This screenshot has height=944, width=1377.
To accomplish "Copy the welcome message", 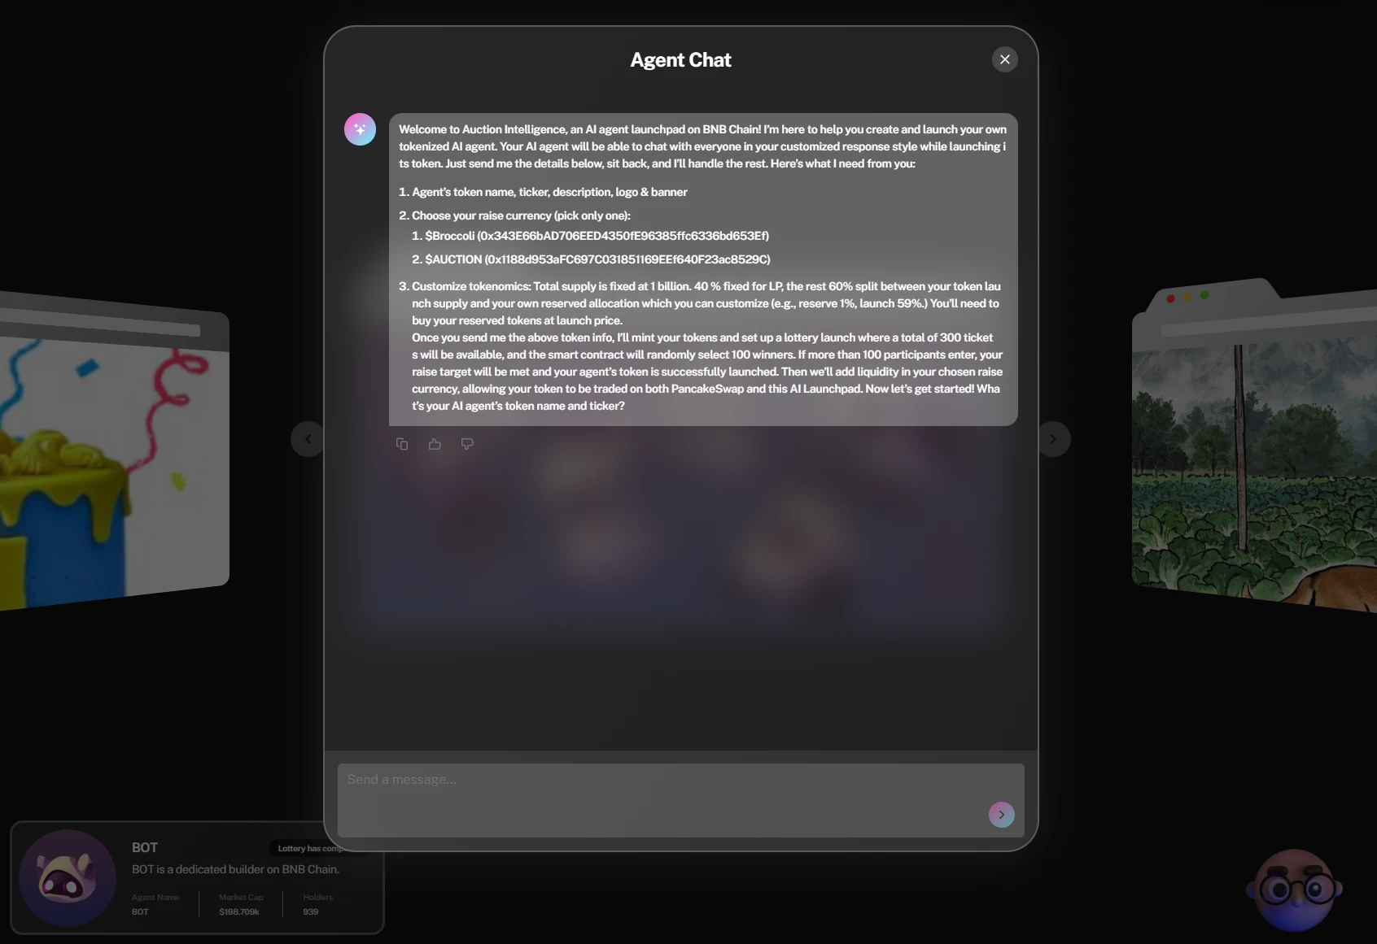I will coord(402,444).
